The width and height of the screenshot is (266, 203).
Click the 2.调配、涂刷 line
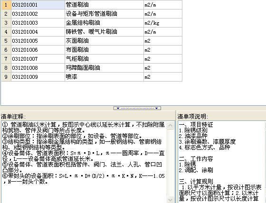[x=196, y=170]
